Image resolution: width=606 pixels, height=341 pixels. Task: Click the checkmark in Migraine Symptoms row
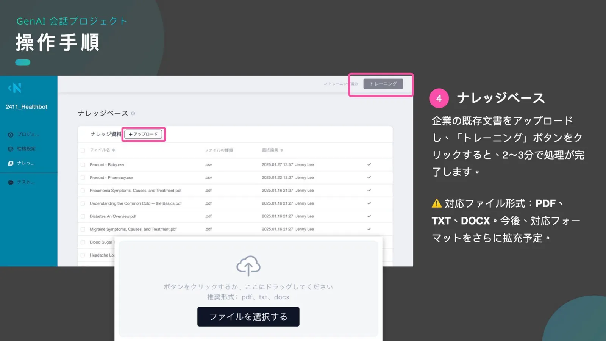point(369,229)
